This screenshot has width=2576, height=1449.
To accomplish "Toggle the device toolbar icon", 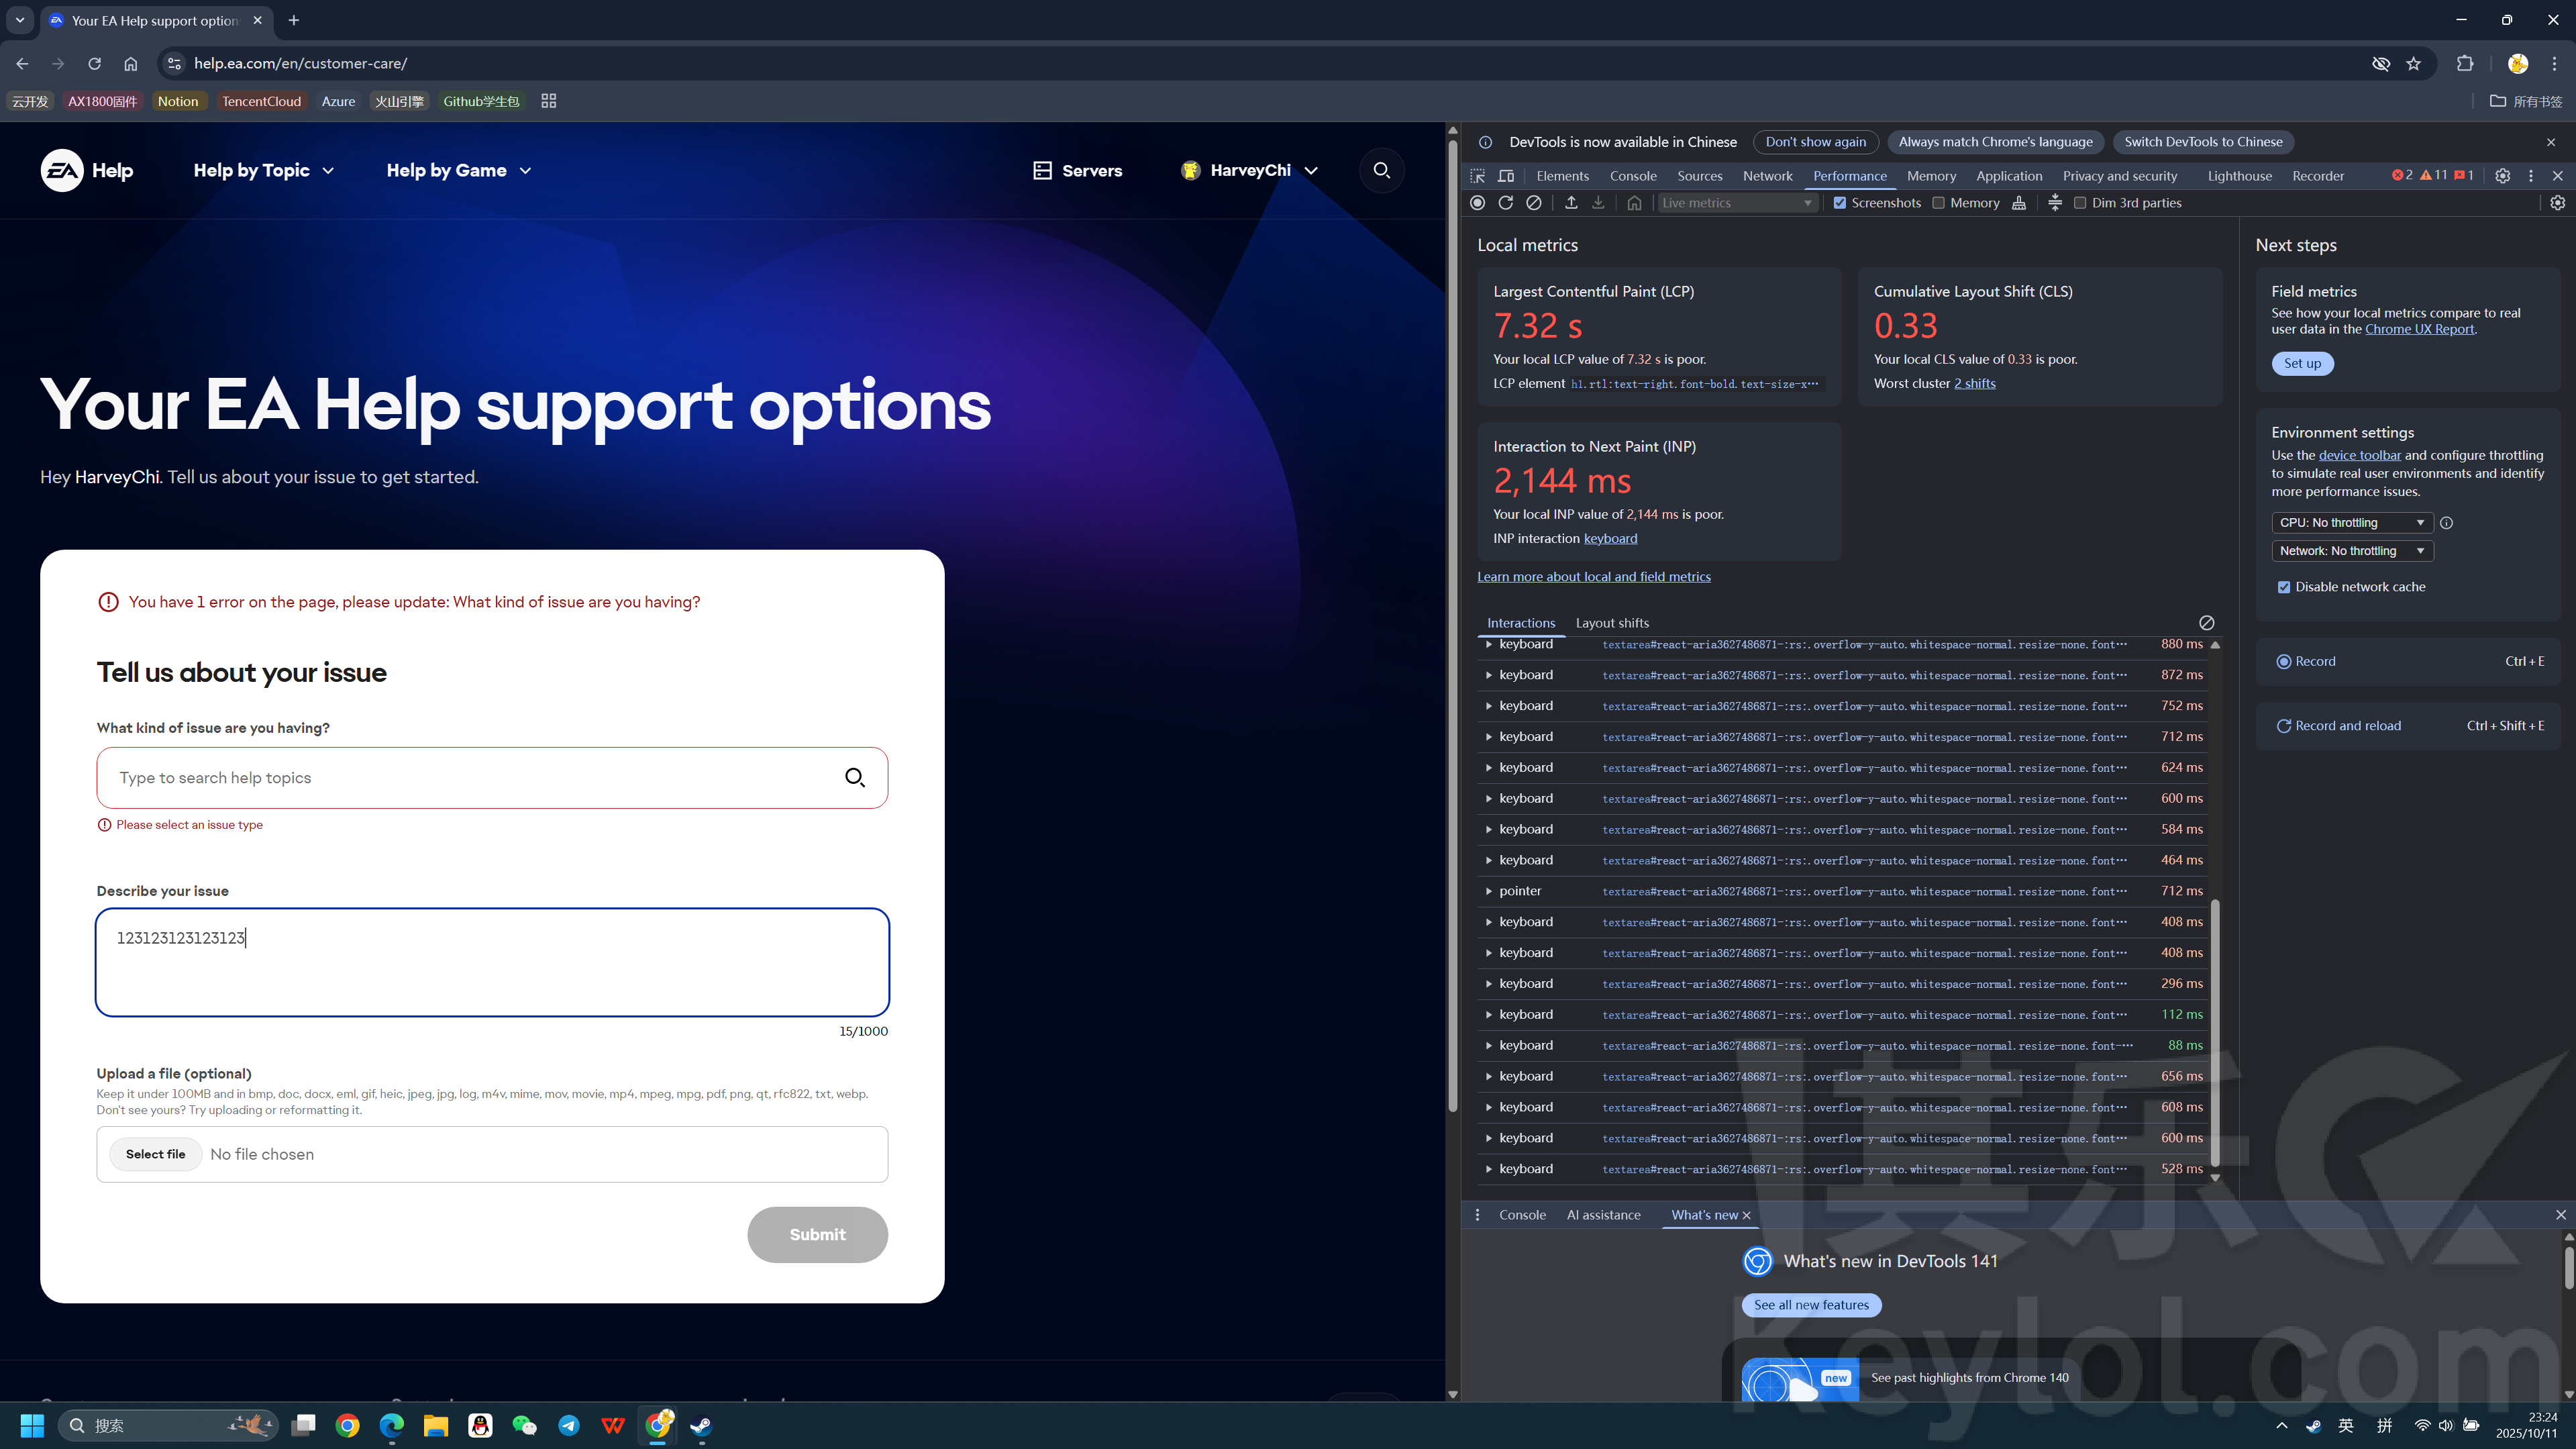I will tap(1506, 176).
